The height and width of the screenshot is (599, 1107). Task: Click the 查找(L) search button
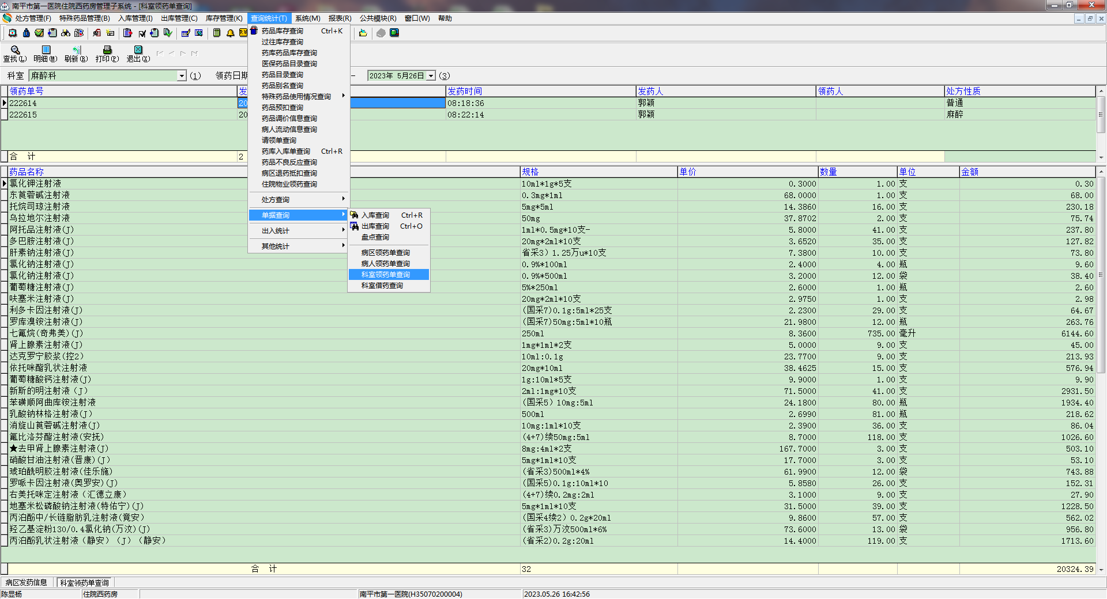15,54
